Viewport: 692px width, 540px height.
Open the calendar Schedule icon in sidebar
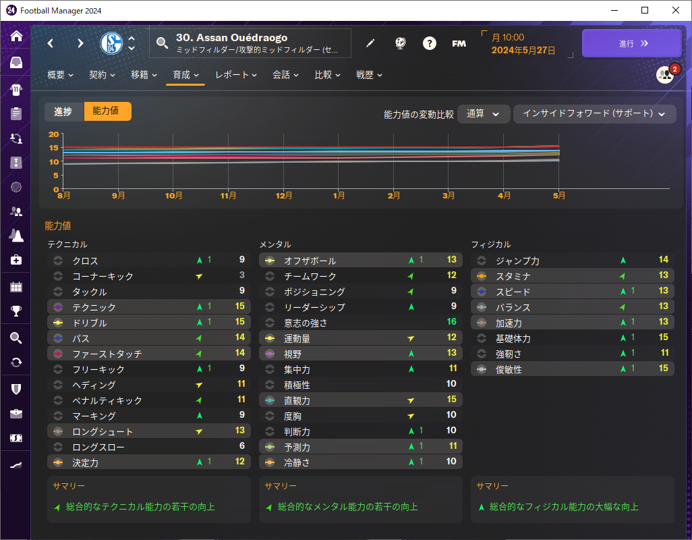(16, 287)
